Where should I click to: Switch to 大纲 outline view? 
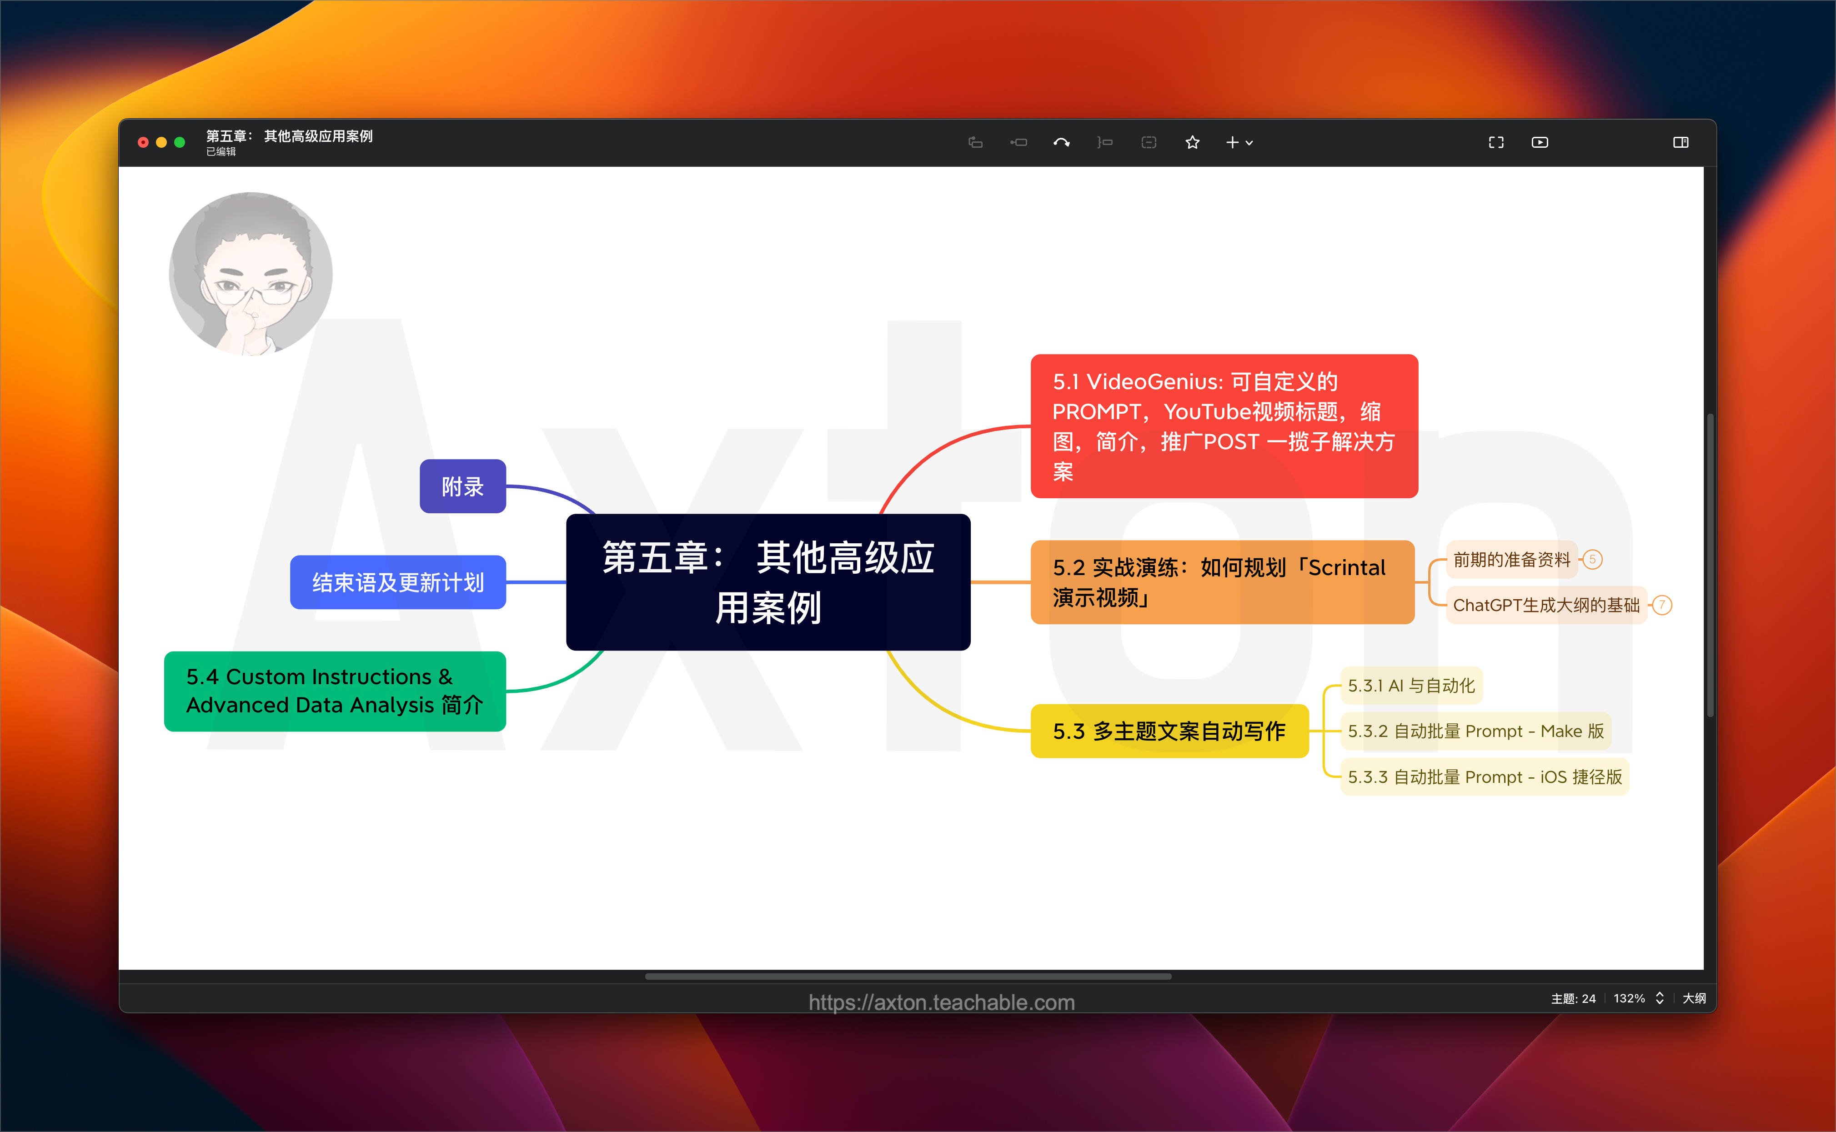(x=1694, y=999)
